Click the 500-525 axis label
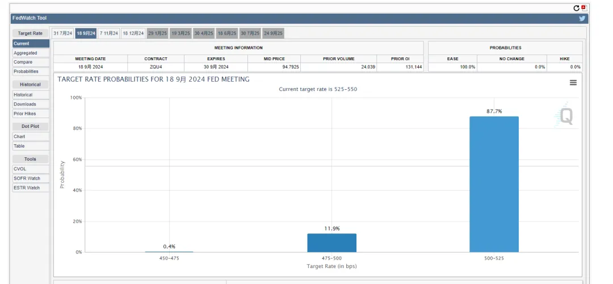The width and height of the screenshot is (613, 284). tap(494, 258)
